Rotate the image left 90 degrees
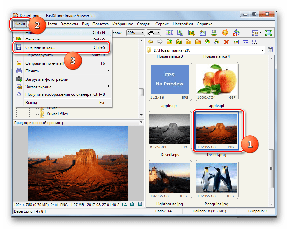288x229 pixels. point(236,33)
